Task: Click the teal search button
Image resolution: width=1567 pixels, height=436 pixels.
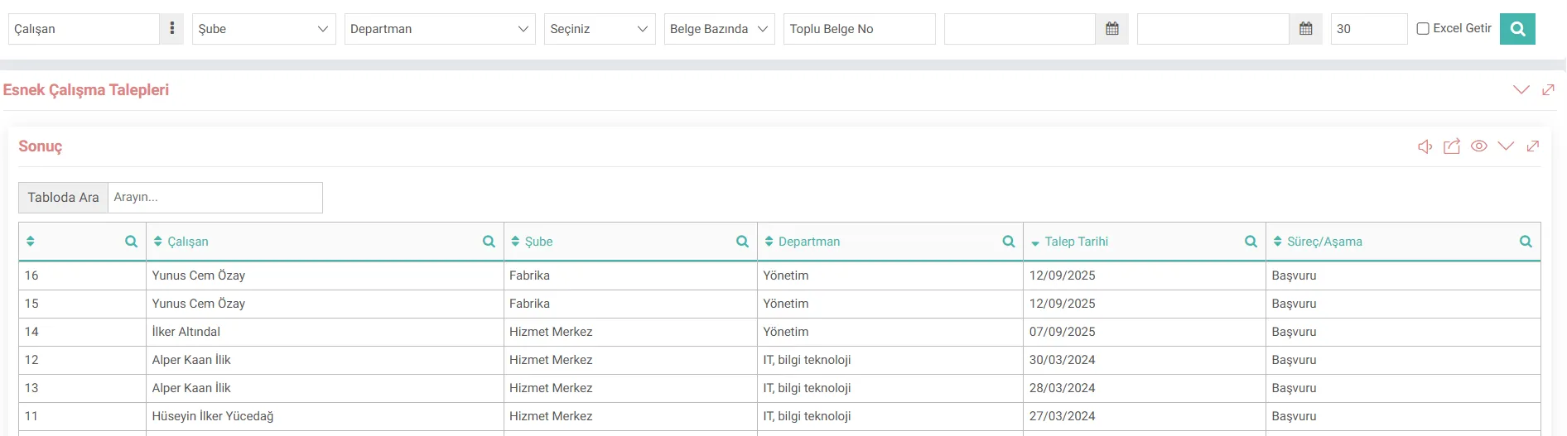Action: click(x=1516, y=29)
